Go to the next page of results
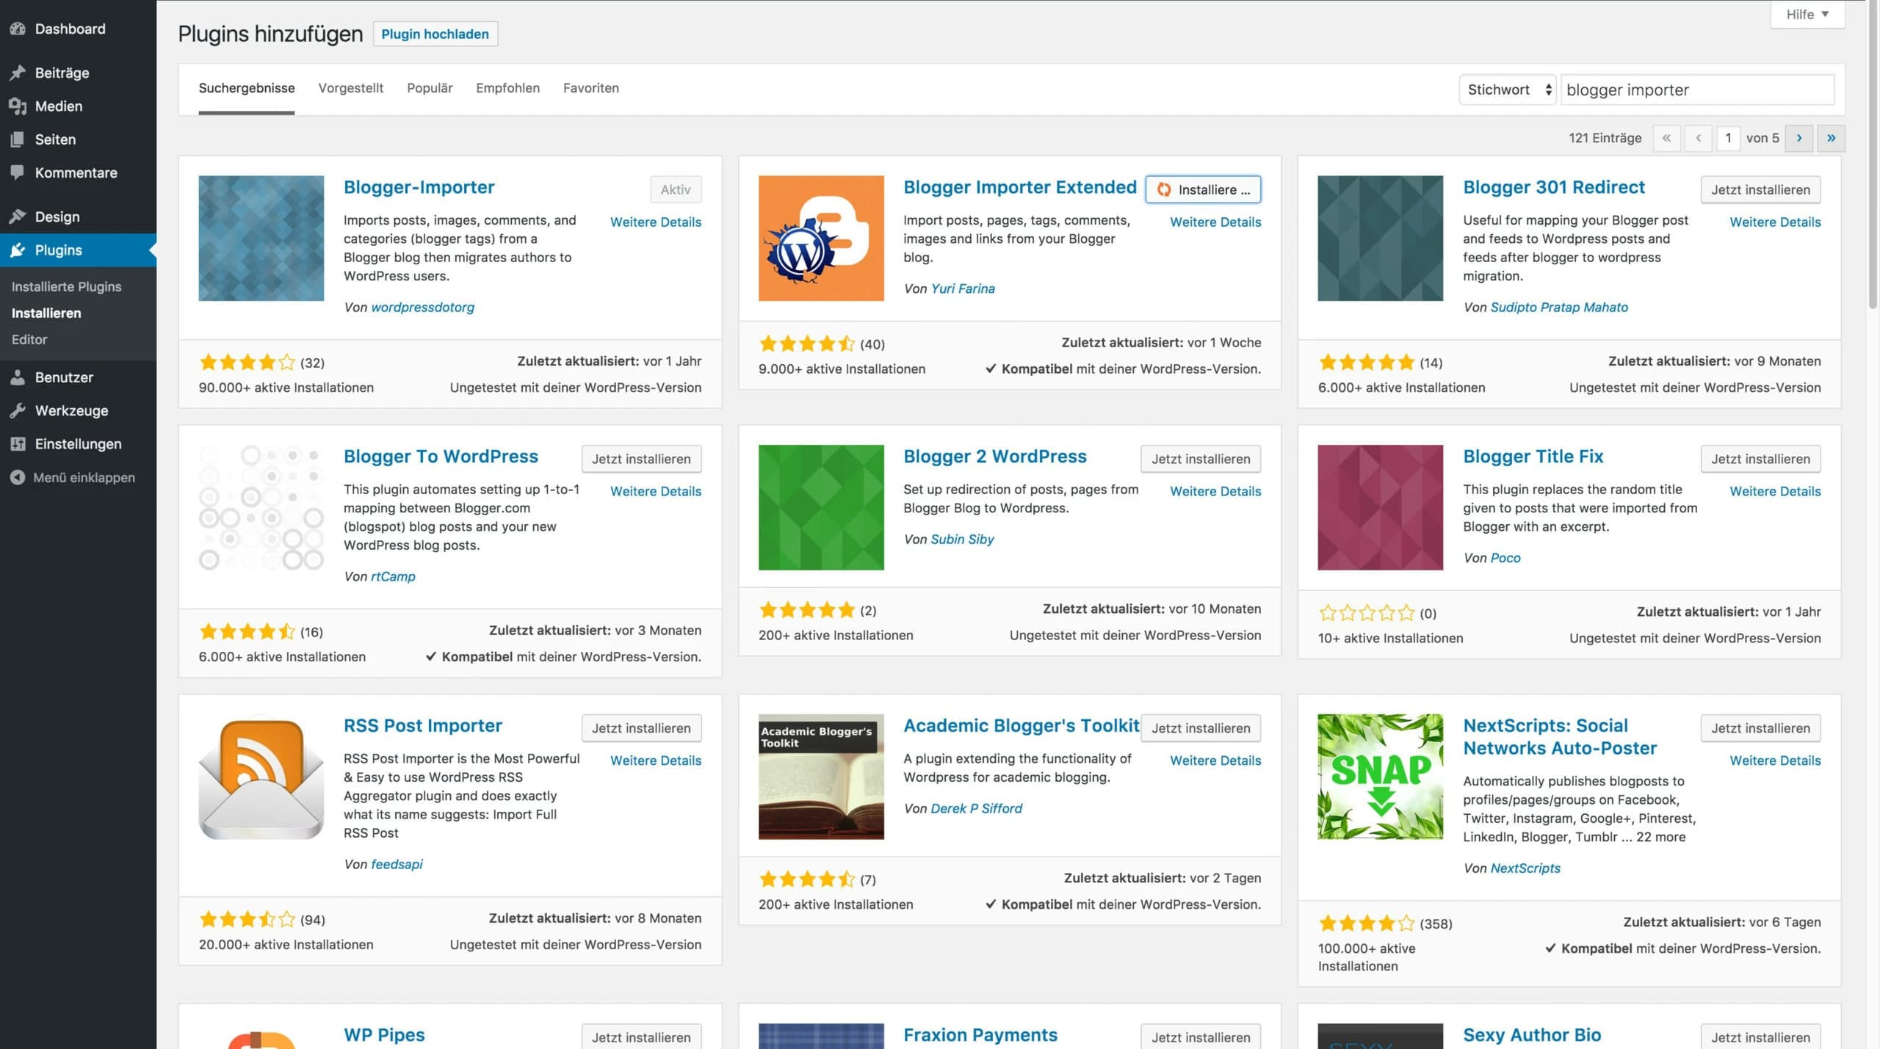 [1798, 138]
